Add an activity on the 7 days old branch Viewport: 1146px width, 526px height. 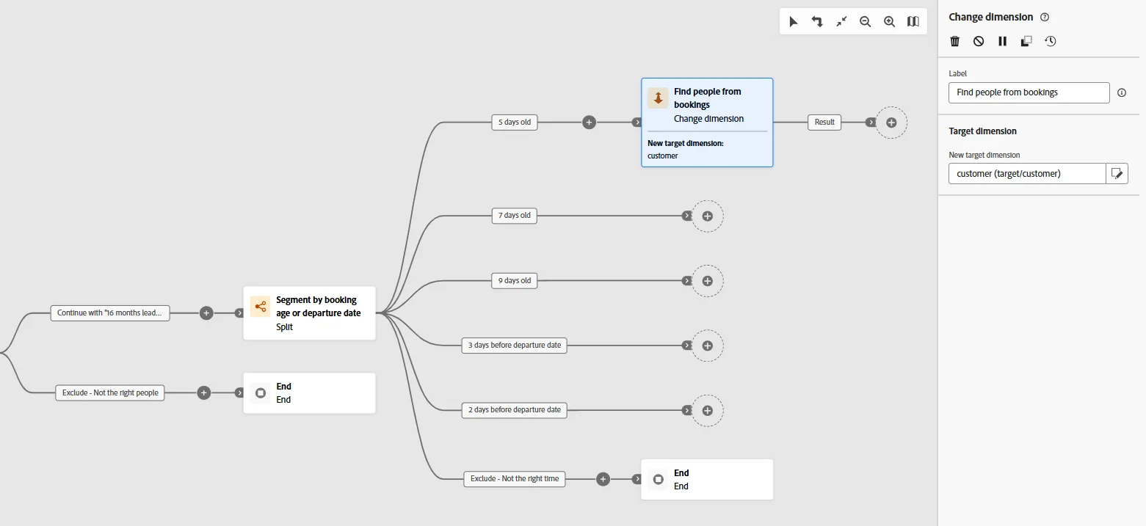click(x=708, y=216)
